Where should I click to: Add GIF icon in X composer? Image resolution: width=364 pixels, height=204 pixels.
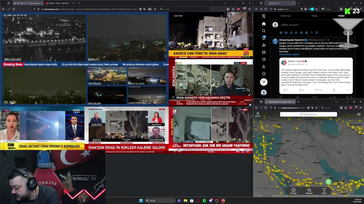pos(286,33)
